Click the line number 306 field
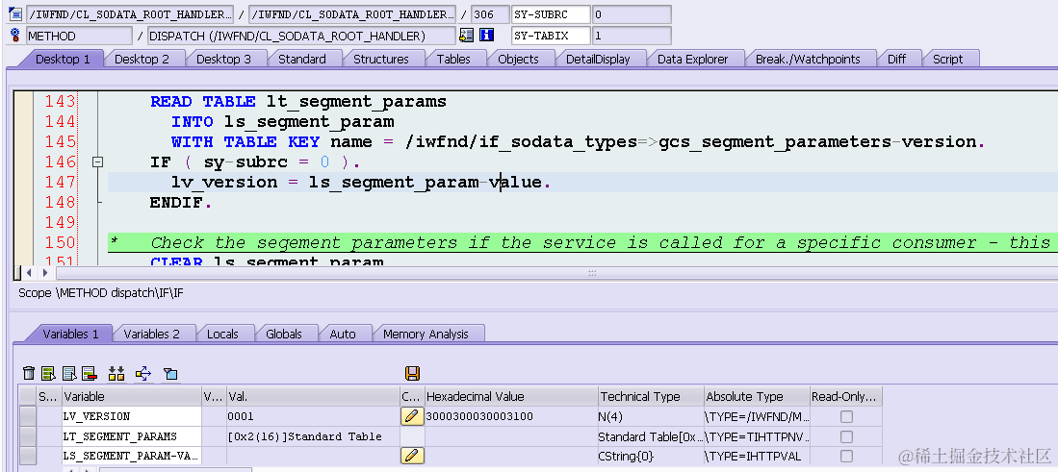The height and width of the screenshot is (472, 1058). click(490, 14)
